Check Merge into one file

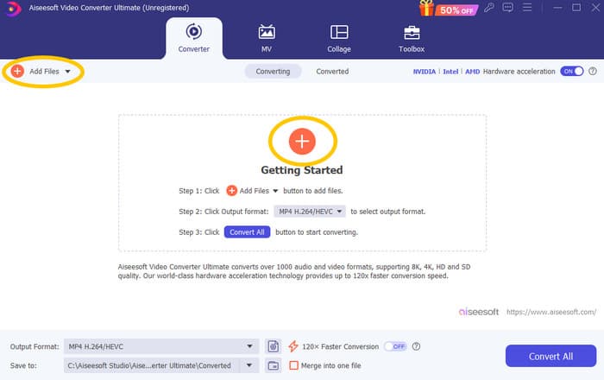(293, 365)
